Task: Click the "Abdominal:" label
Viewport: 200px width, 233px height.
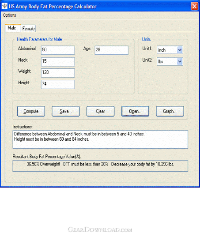Action: point(27,49)
